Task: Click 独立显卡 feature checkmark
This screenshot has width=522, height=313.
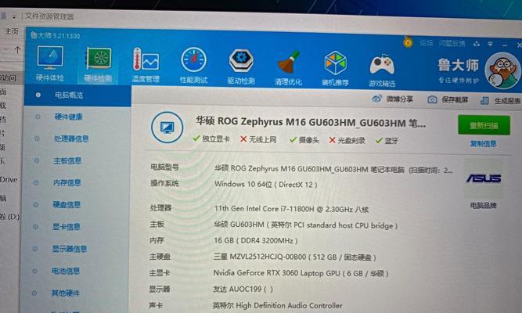Action: click(x=211, y=139)
